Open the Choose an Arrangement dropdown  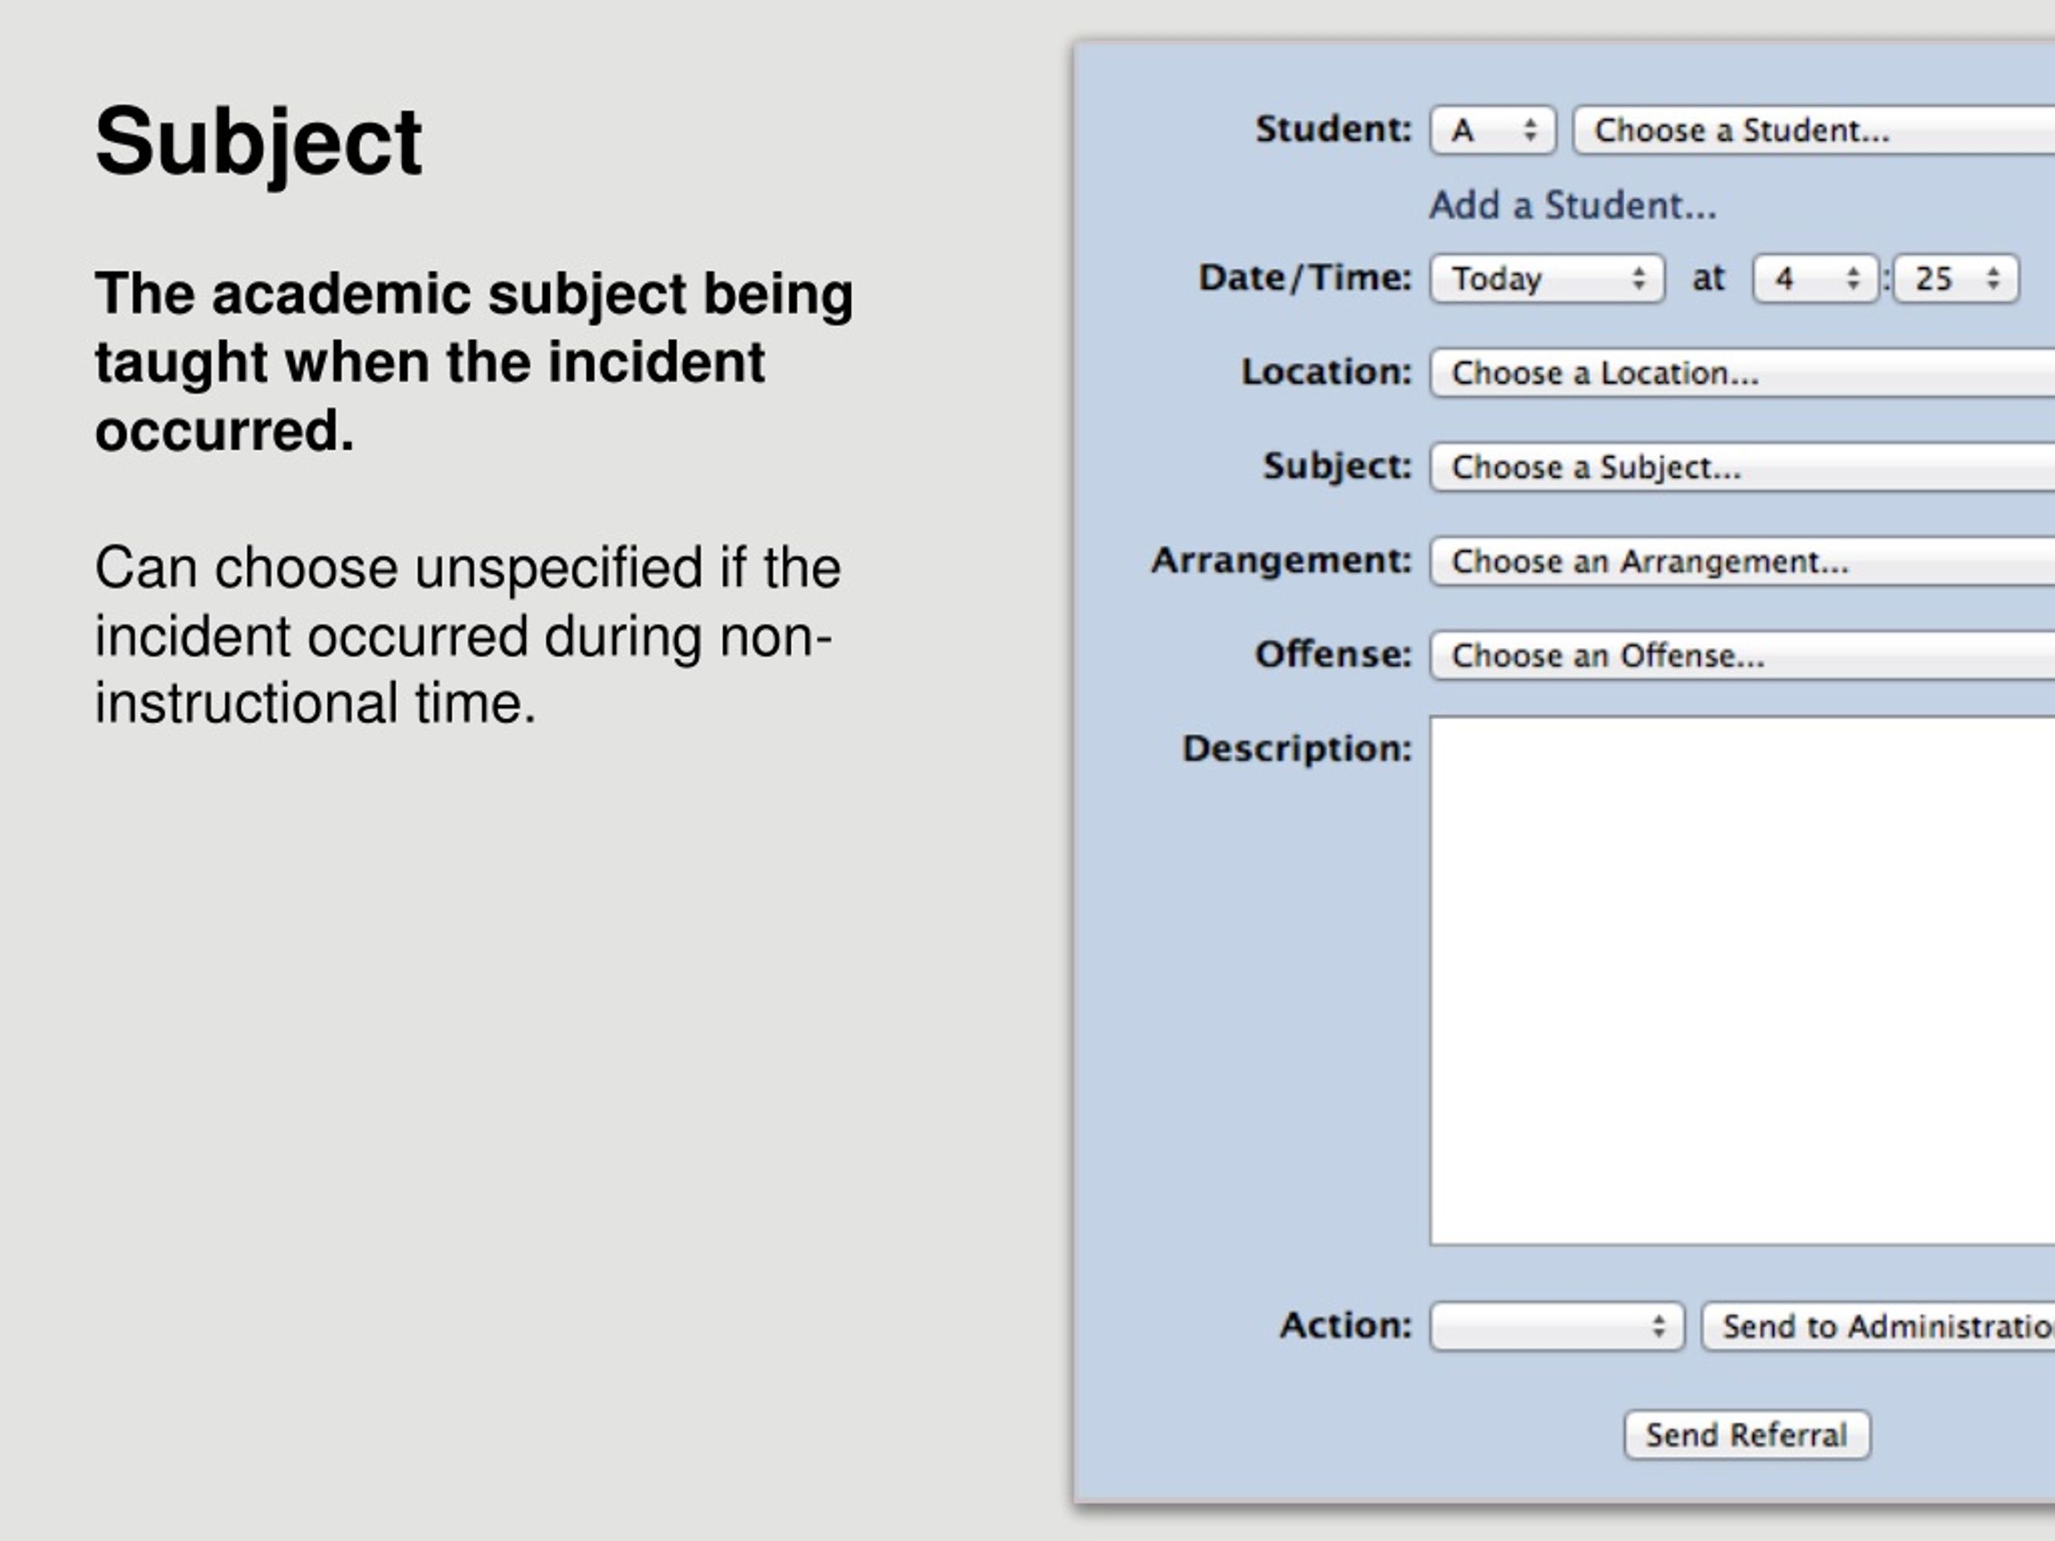(x=1742, y=561)
